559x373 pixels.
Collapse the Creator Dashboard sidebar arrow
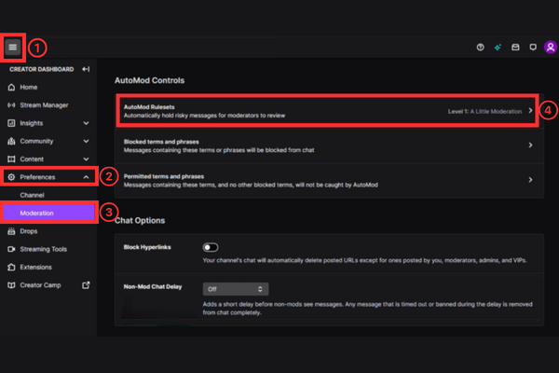click(86, 69)
